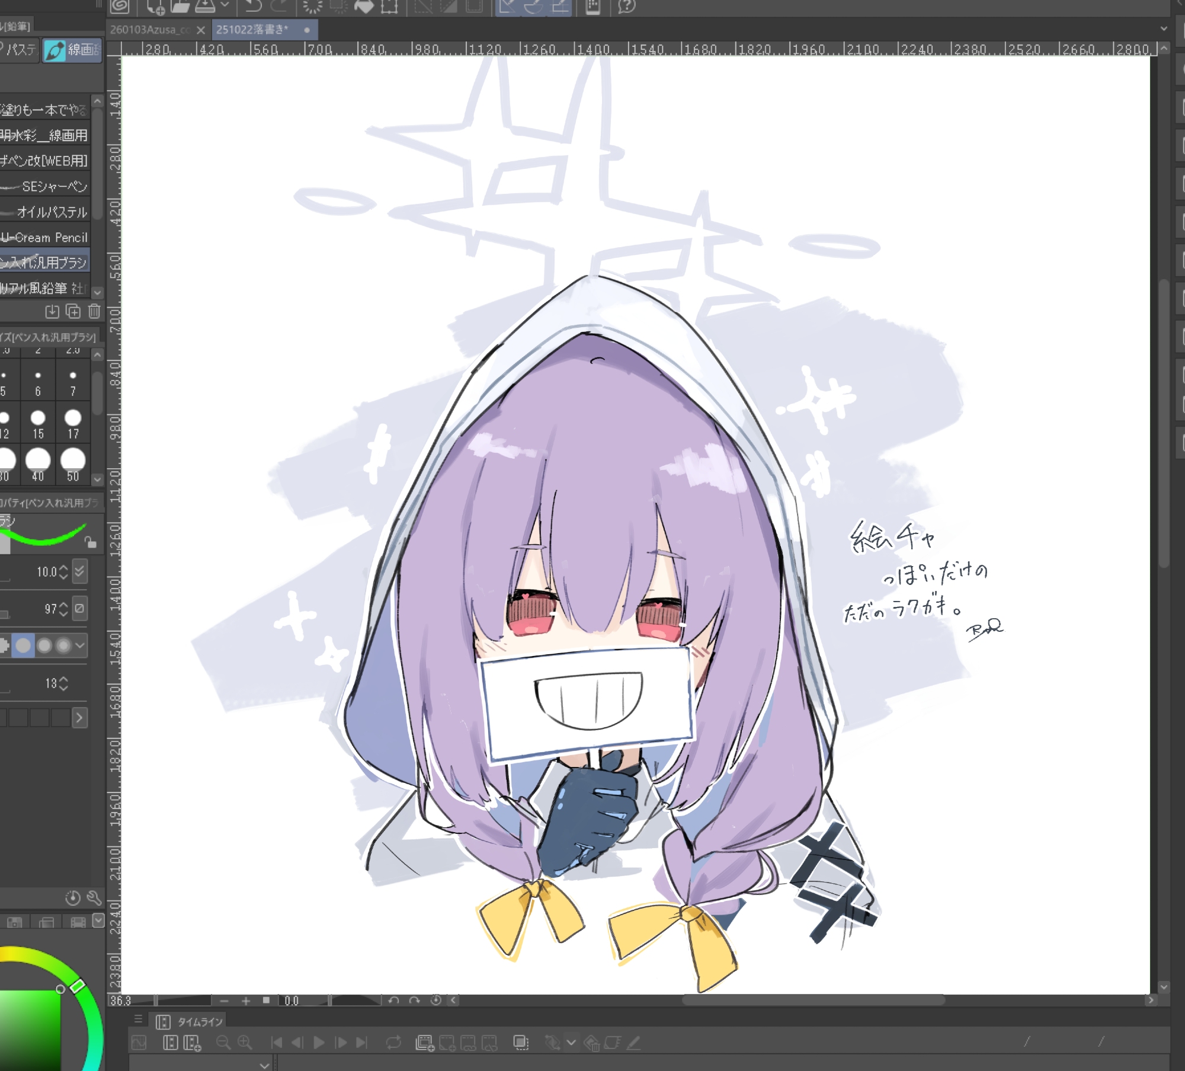Click the delete sub tool trash icon

pos(94,311)
